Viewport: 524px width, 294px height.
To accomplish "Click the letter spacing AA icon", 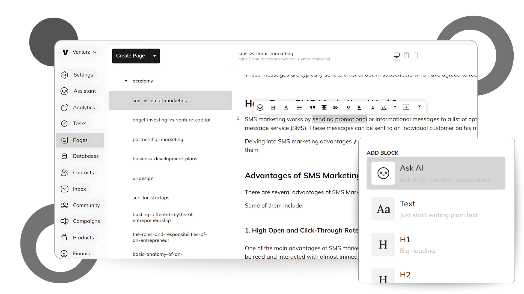I will pos(383,108).
